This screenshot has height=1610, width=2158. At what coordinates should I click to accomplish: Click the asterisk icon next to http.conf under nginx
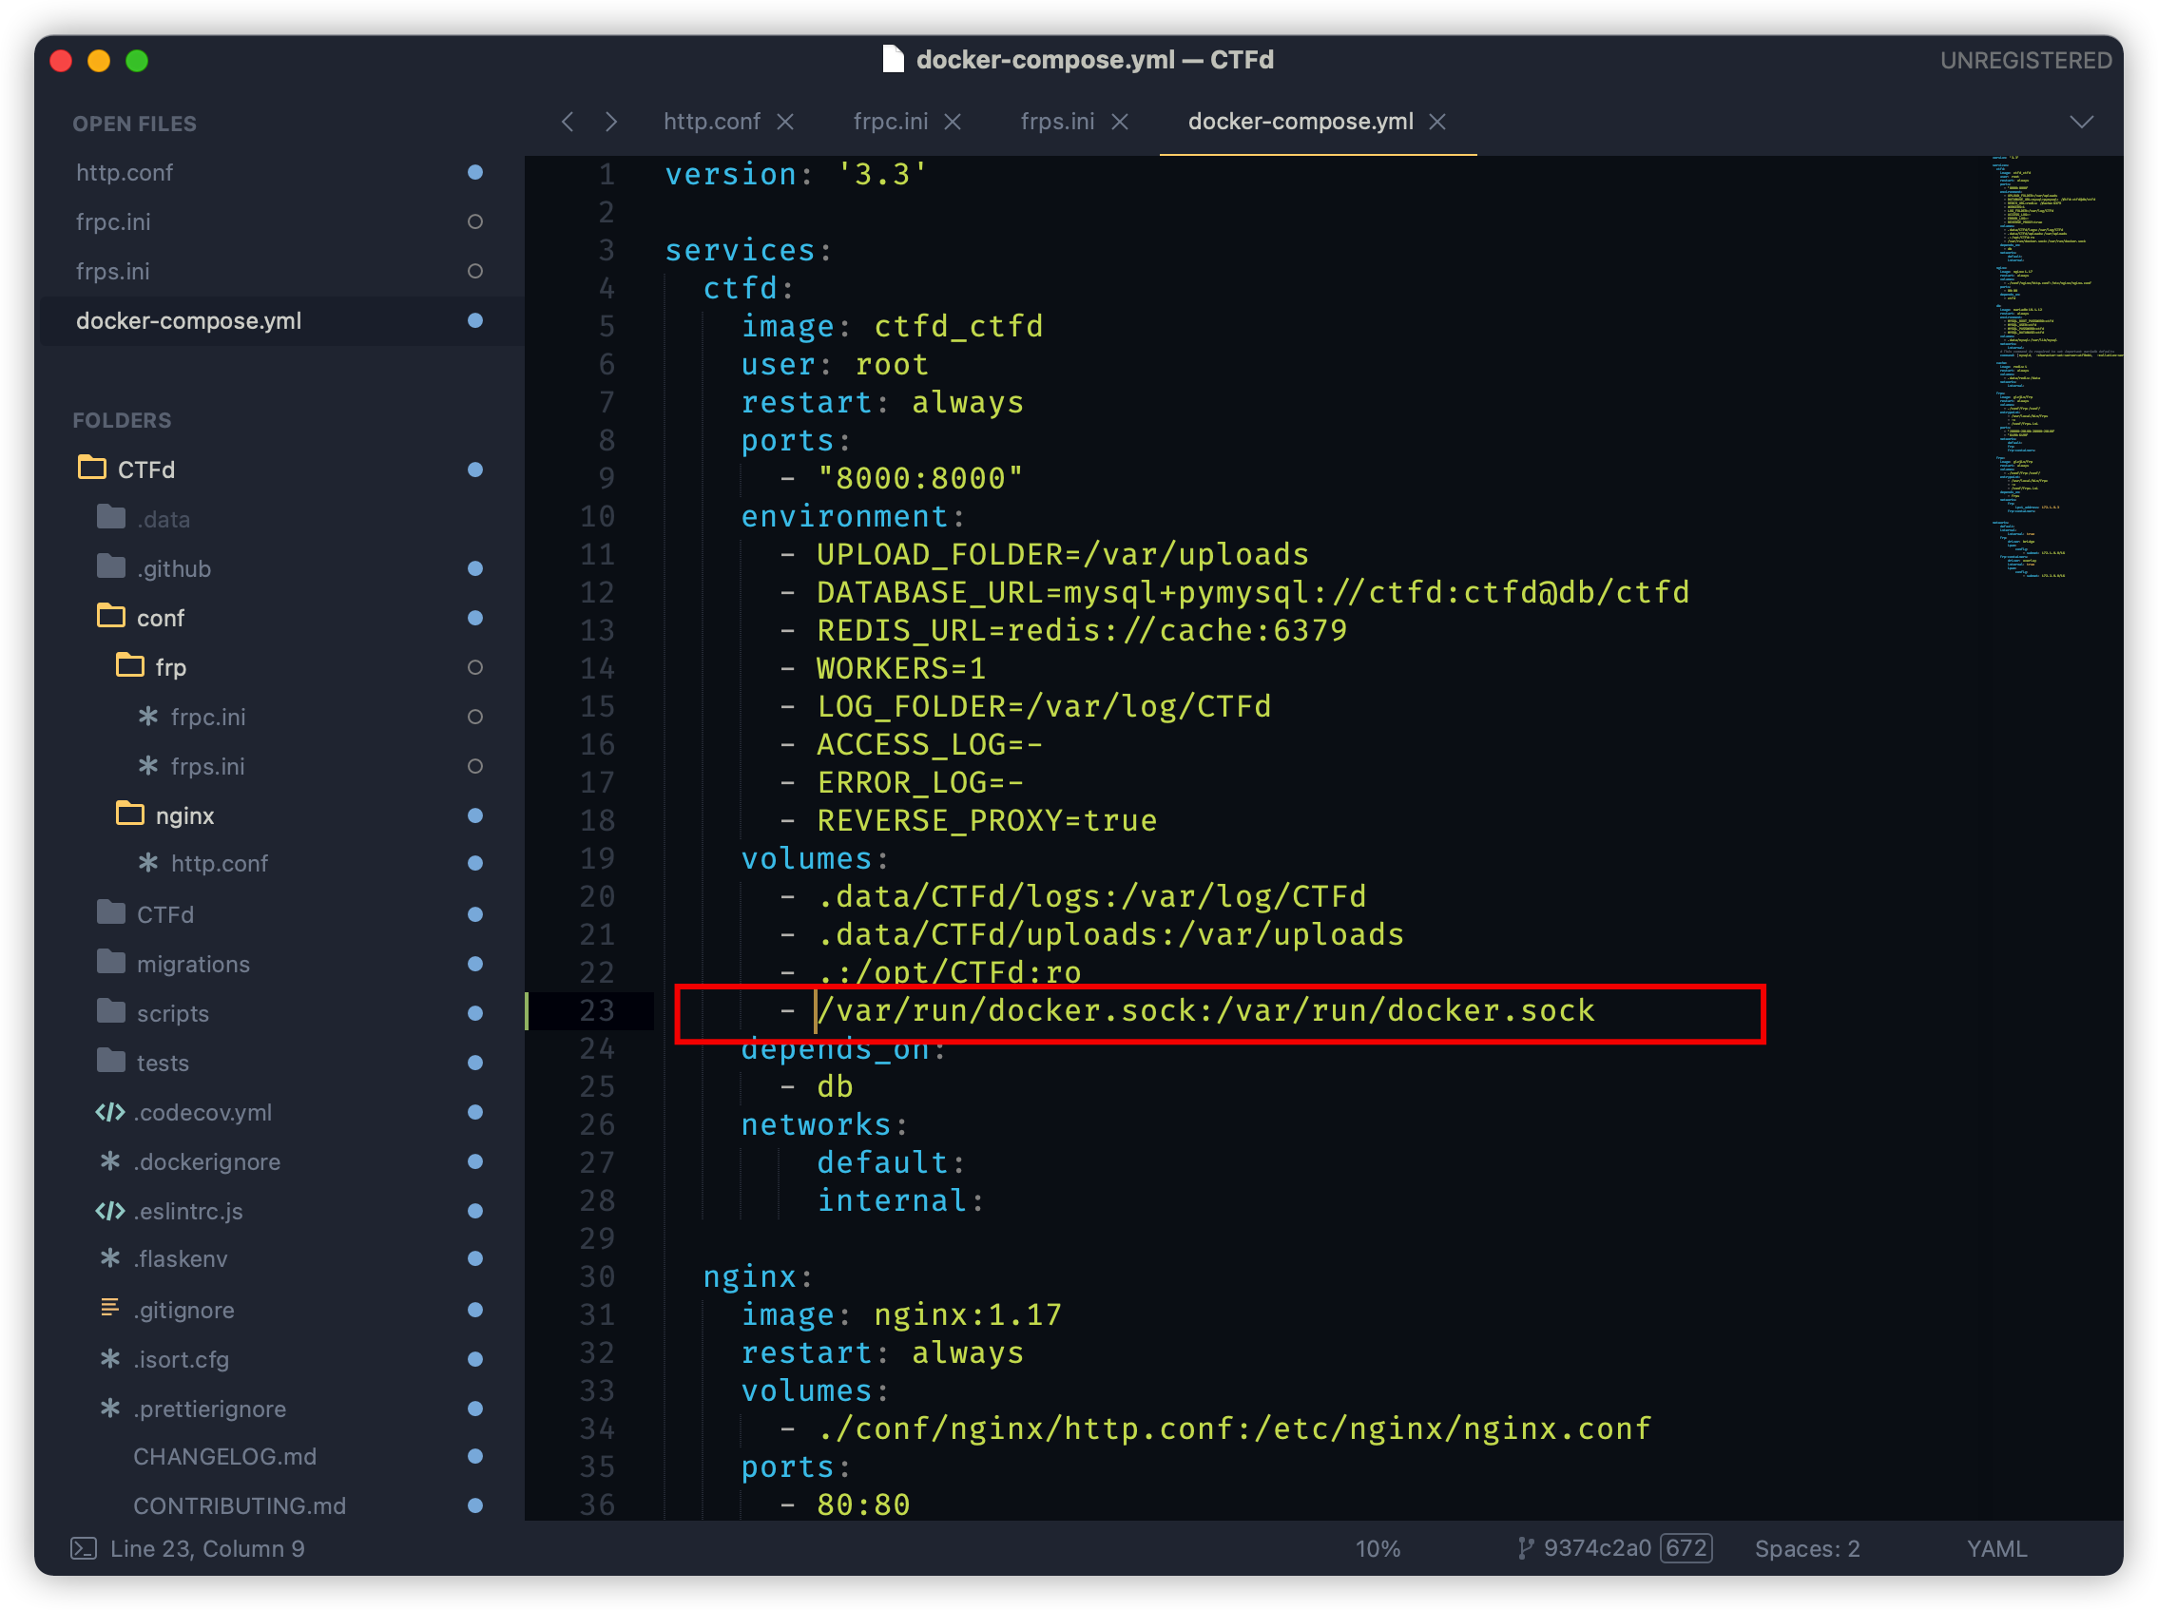(x=148, y=864)
